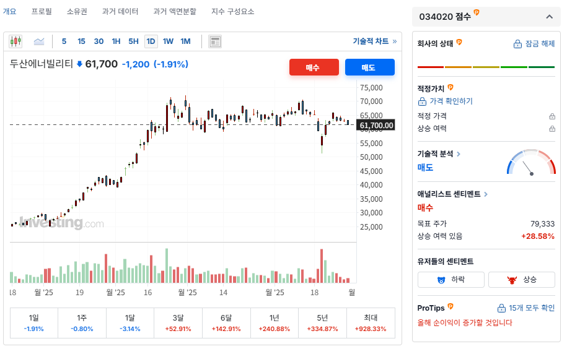
Task: Click the red 매수 button
Action: click(x=314, y=67)
